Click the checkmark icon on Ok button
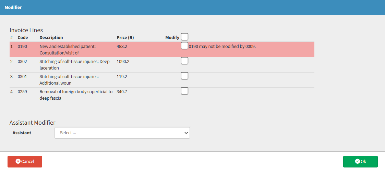Screen dimensions: 385x175 (x=357, y=161)
